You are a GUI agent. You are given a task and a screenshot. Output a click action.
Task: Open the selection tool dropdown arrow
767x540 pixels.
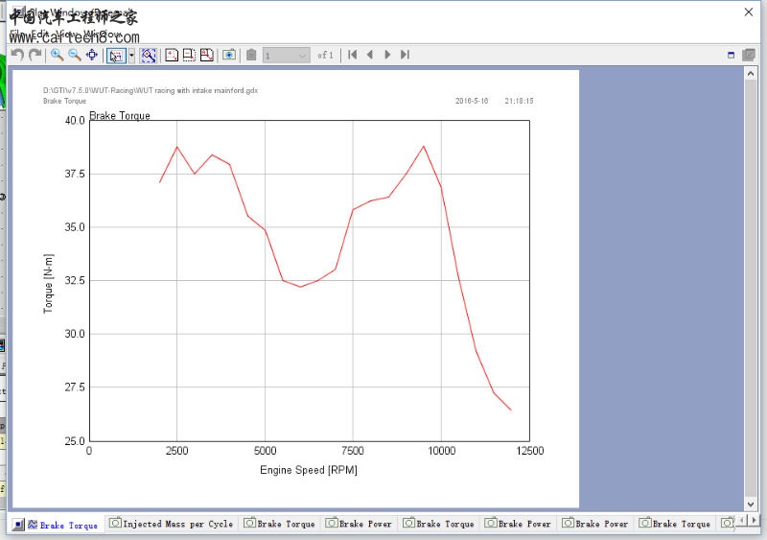click(x=130, y=56)
